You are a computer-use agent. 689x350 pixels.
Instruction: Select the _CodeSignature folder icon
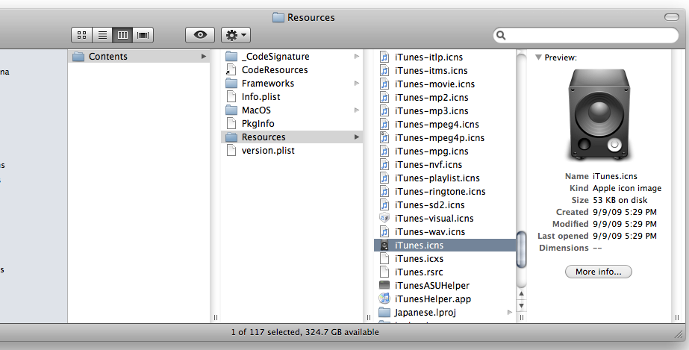[231, 56]
